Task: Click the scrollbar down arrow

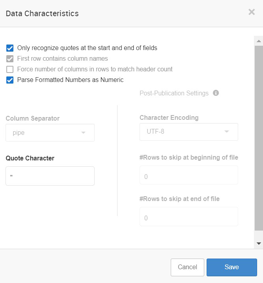Action: tap(259, 244)
